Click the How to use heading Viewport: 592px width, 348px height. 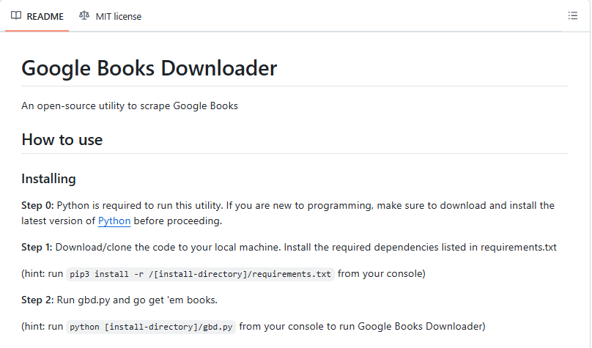pyautogui.click(x=62, y=139)
